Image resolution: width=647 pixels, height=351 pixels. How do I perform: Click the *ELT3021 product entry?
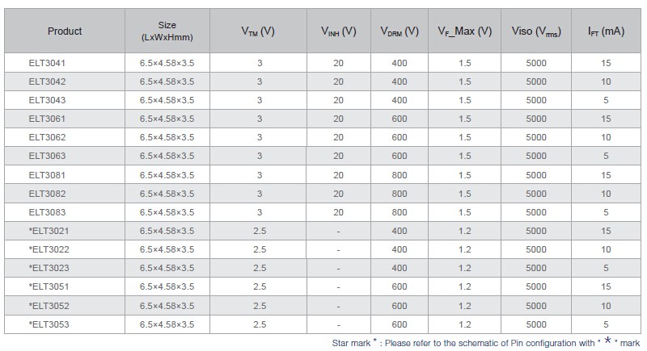[x=49, y=231]
